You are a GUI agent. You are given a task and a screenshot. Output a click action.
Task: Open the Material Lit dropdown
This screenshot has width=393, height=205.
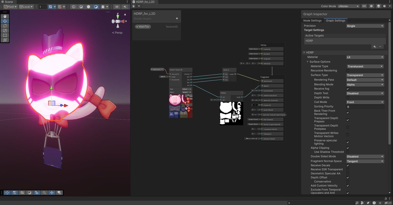(x=365, y=57)
